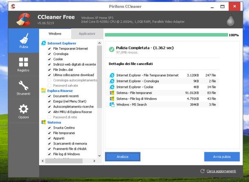
Task: Uncheck the Cronologia checkbox
Action: pos(49,54)
